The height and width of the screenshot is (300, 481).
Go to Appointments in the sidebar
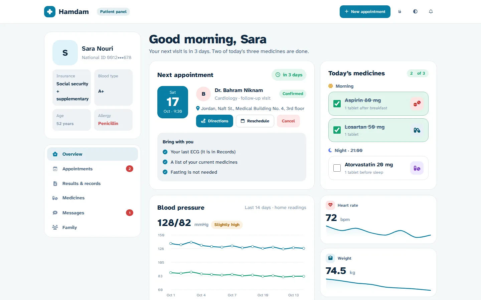pos(93,169)
